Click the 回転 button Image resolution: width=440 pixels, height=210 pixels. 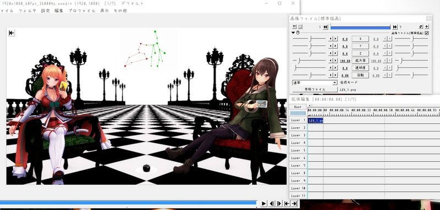click(x=360, y=75)
